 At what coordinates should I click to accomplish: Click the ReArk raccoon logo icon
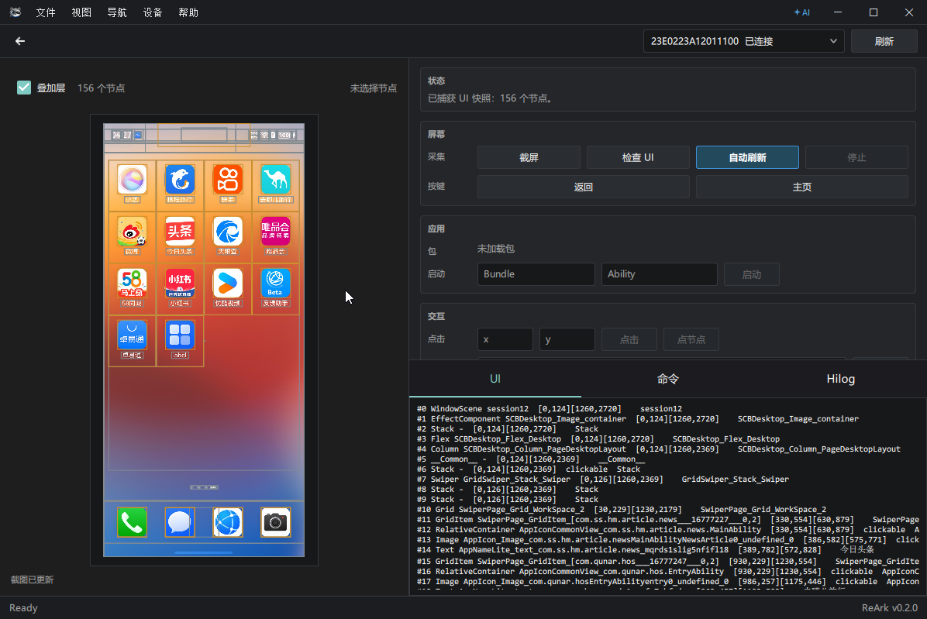click(16, 12)
